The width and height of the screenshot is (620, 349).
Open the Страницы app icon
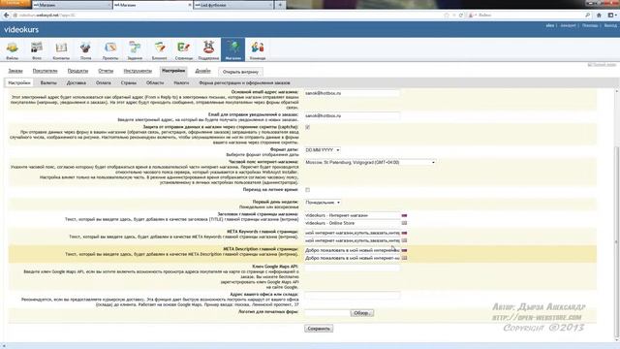click(x=184, y=50)
